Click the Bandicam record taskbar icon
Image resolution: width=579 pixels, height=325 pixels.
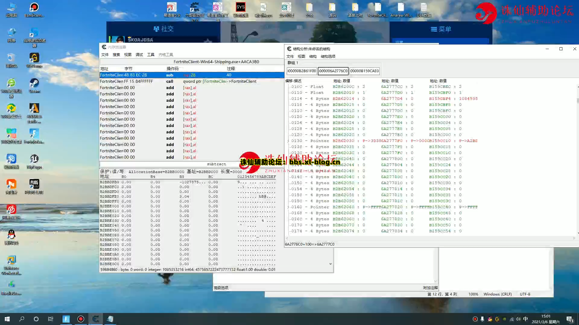tap(81, 319)
